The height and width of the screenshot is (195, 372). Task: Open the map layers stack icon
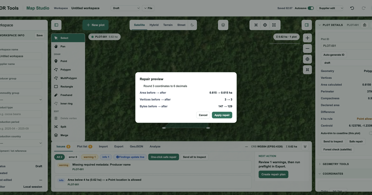click(x=223, y=25)
